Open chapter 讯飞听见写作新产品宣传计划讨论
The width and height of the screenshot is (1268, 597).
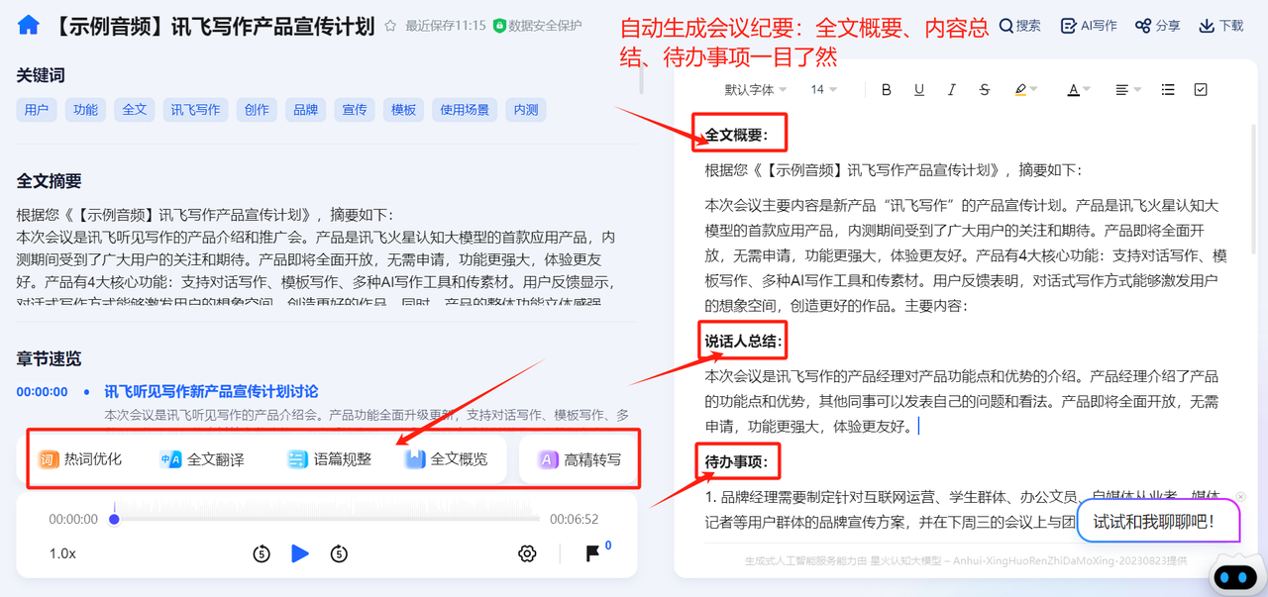(211, 392)
